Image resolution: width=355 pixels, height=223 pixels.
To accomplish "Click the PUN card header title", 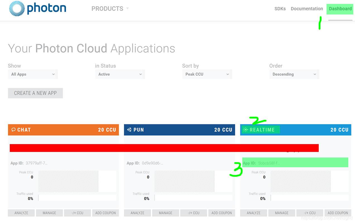I will click(x=139, y=130).
